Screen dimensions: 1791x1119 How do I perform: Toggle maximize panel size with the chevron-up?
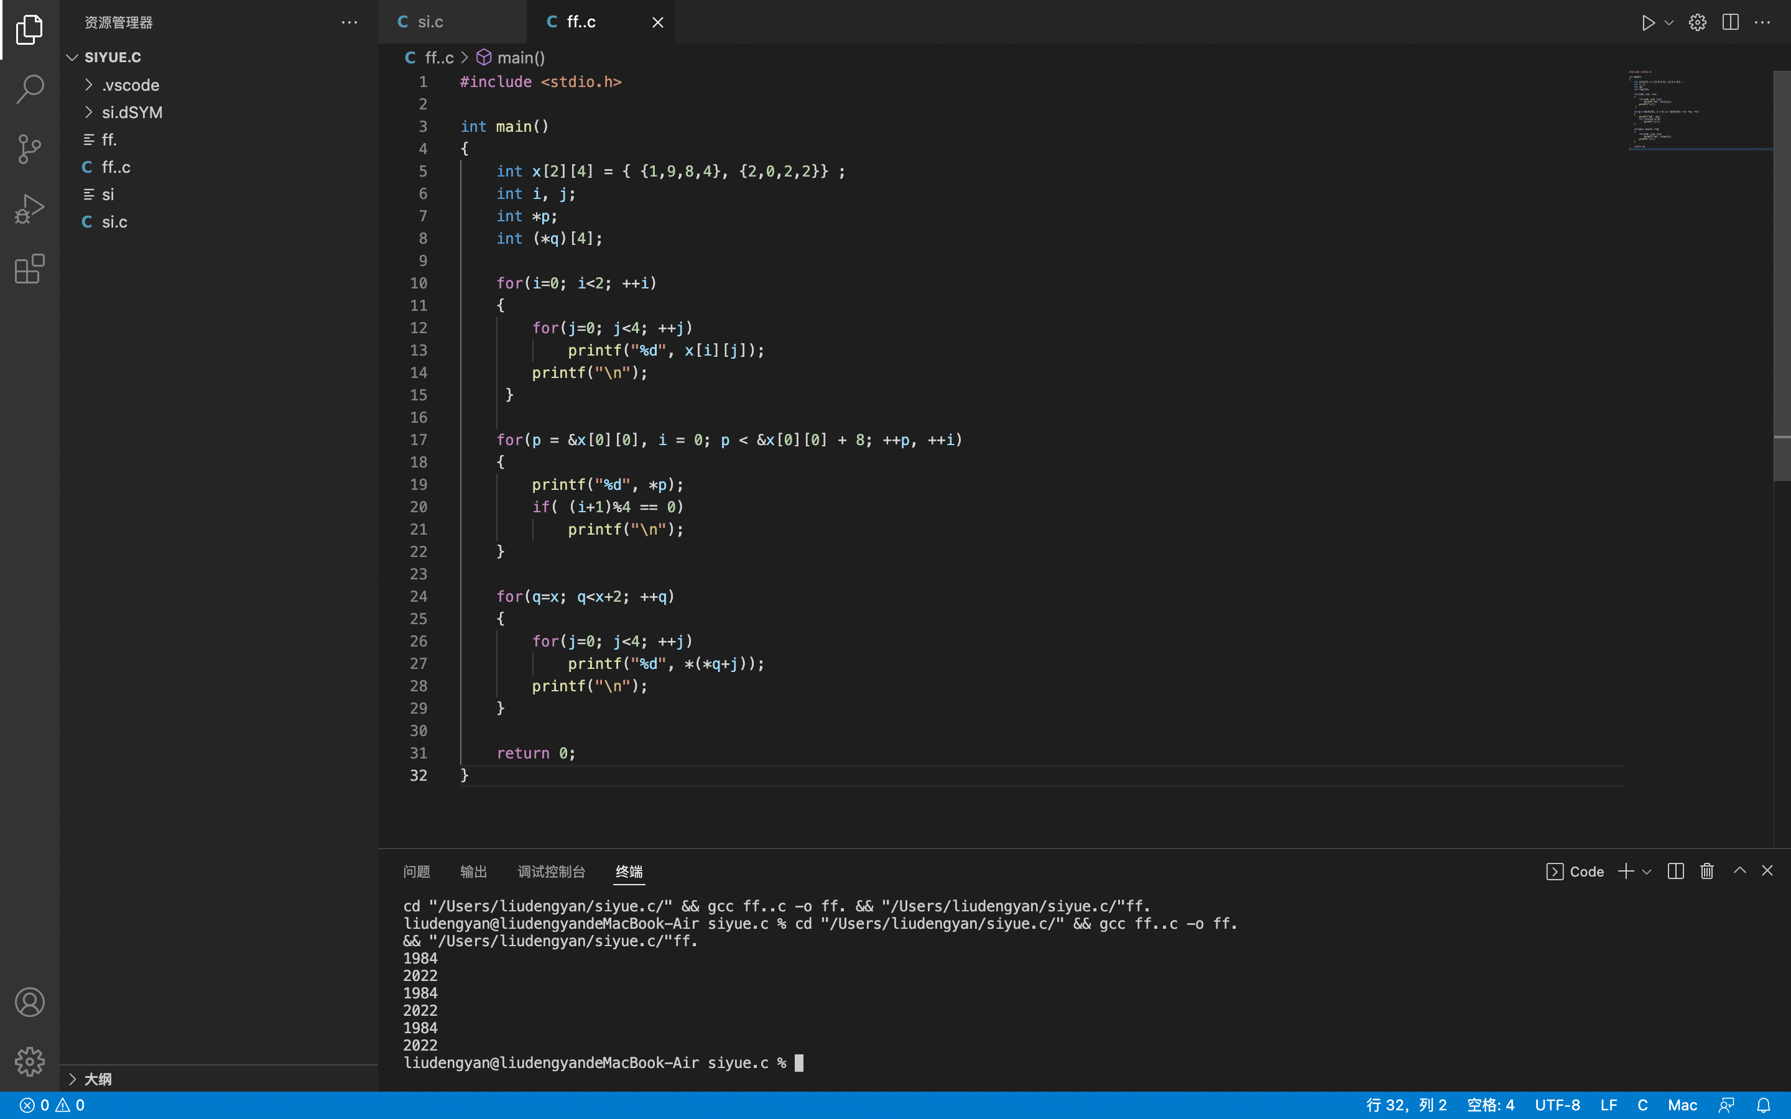click(1740, 871)
